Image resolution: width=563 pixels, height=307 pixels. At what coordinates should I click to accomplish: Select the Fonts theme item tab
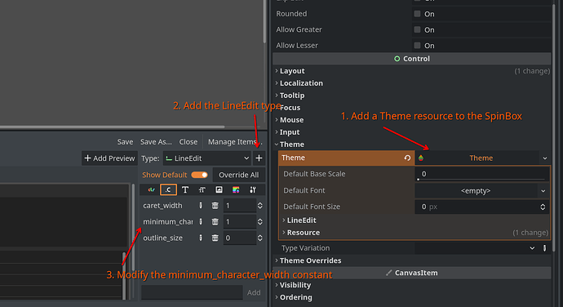tap(185, 189)
